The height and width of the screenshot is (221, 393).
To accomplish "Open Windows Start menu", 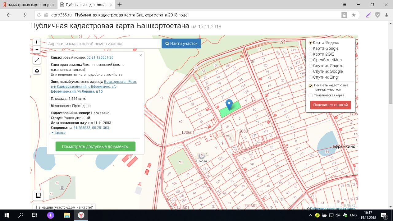I will (x=6, y=215).
